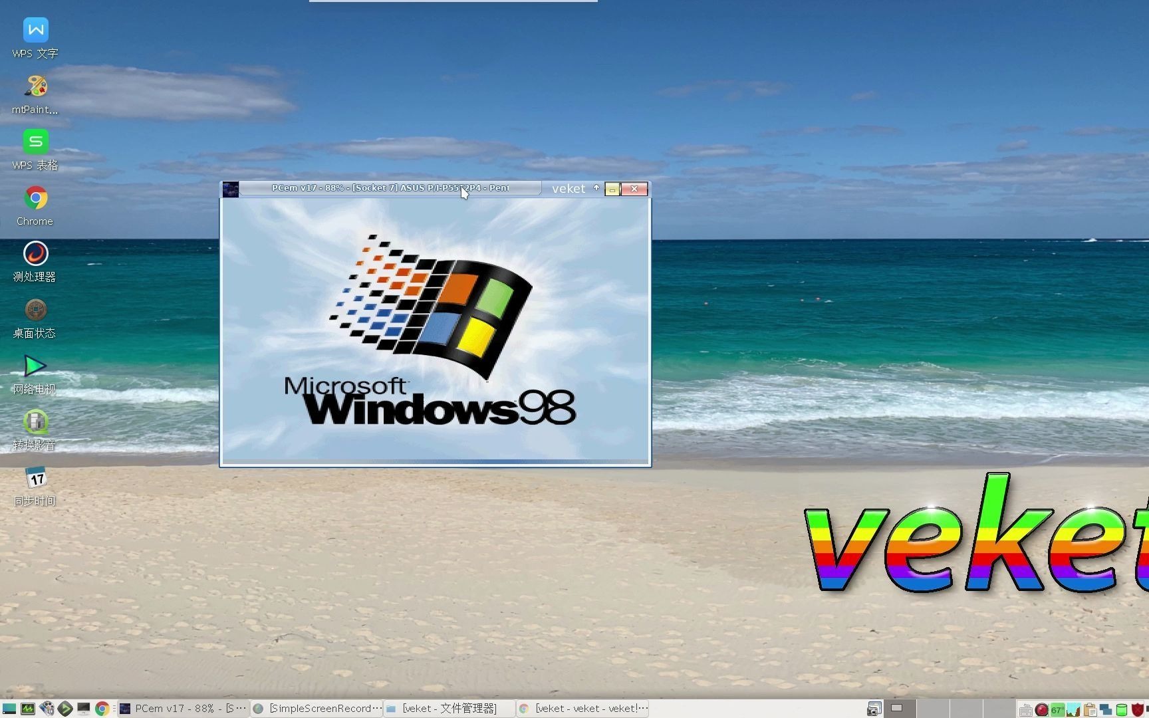The width and height of the screenshot is (1149, 718).
Task: Click the CPU graph tray icon
Action: click(1073, 710)
